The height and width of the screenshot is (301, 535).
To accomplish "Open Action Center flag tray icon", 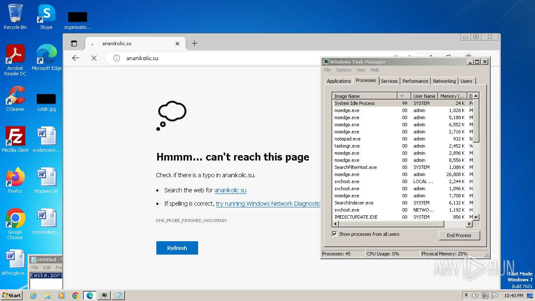I will pos(495,296).
